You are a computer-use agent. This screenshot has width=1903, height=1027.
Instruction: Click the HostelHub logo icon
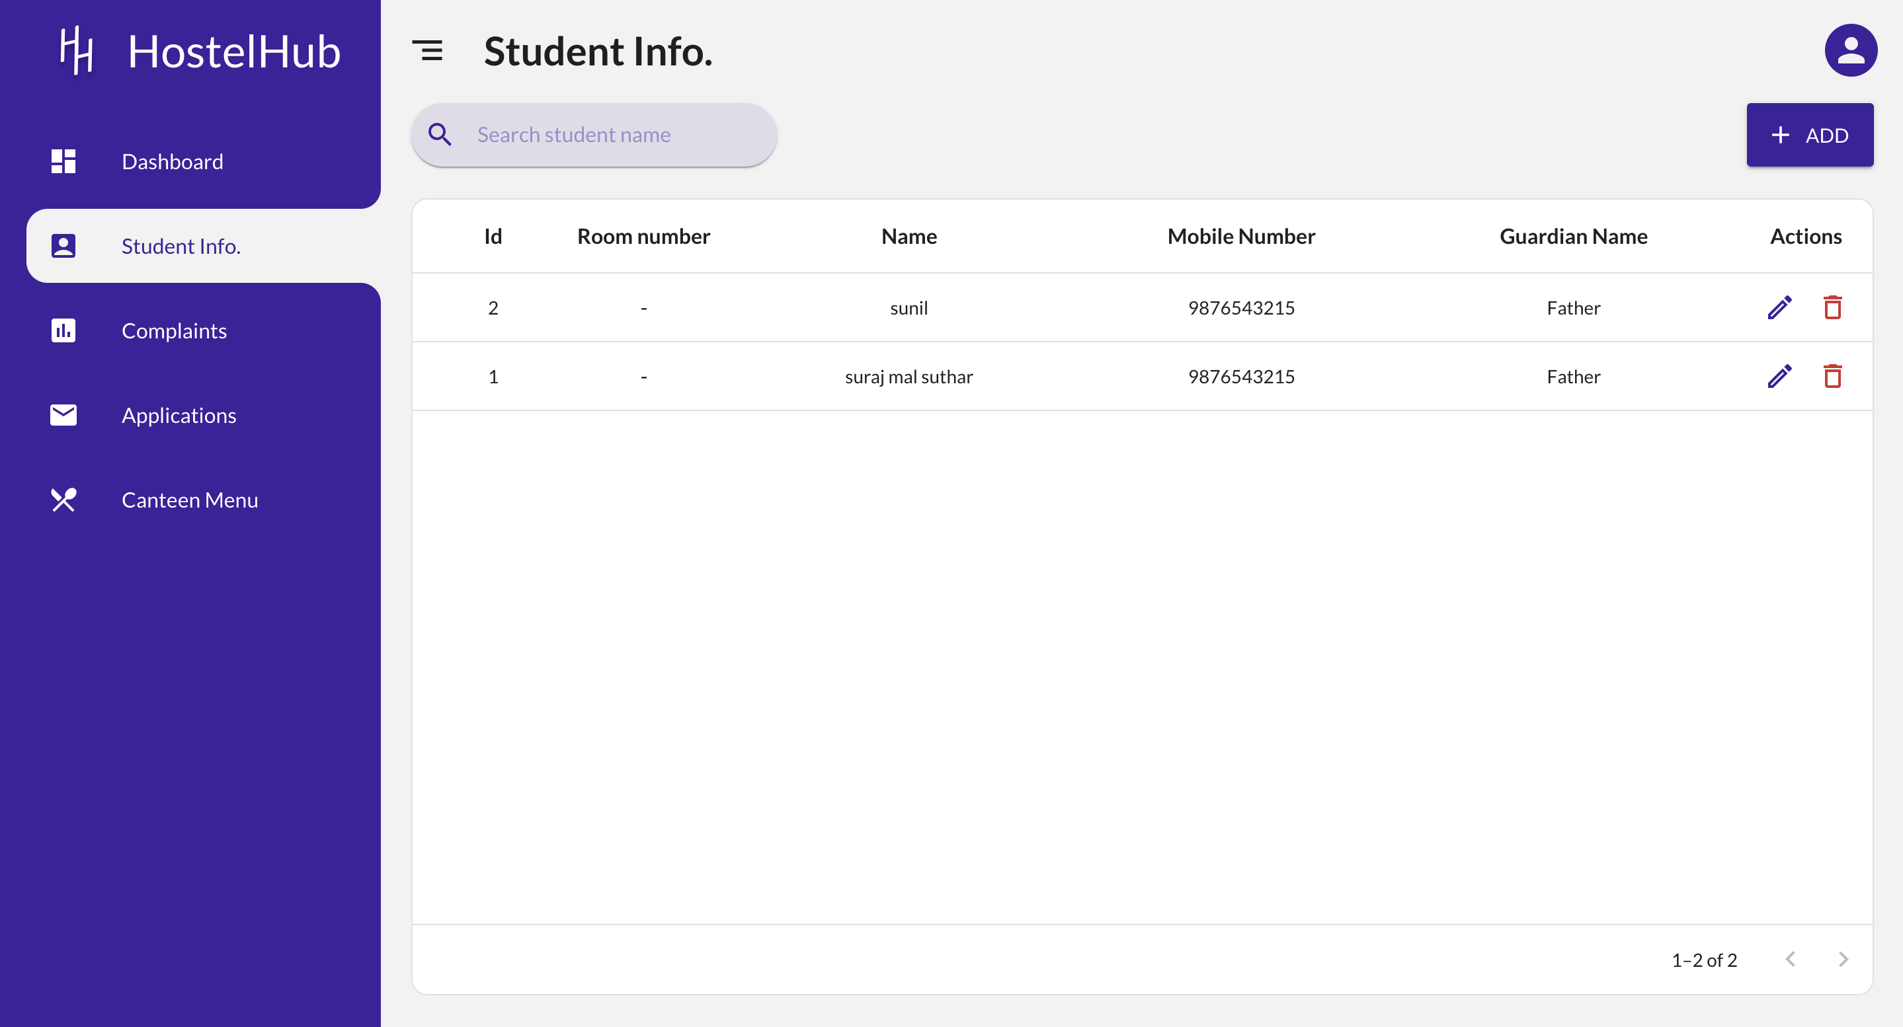(76, 50)
